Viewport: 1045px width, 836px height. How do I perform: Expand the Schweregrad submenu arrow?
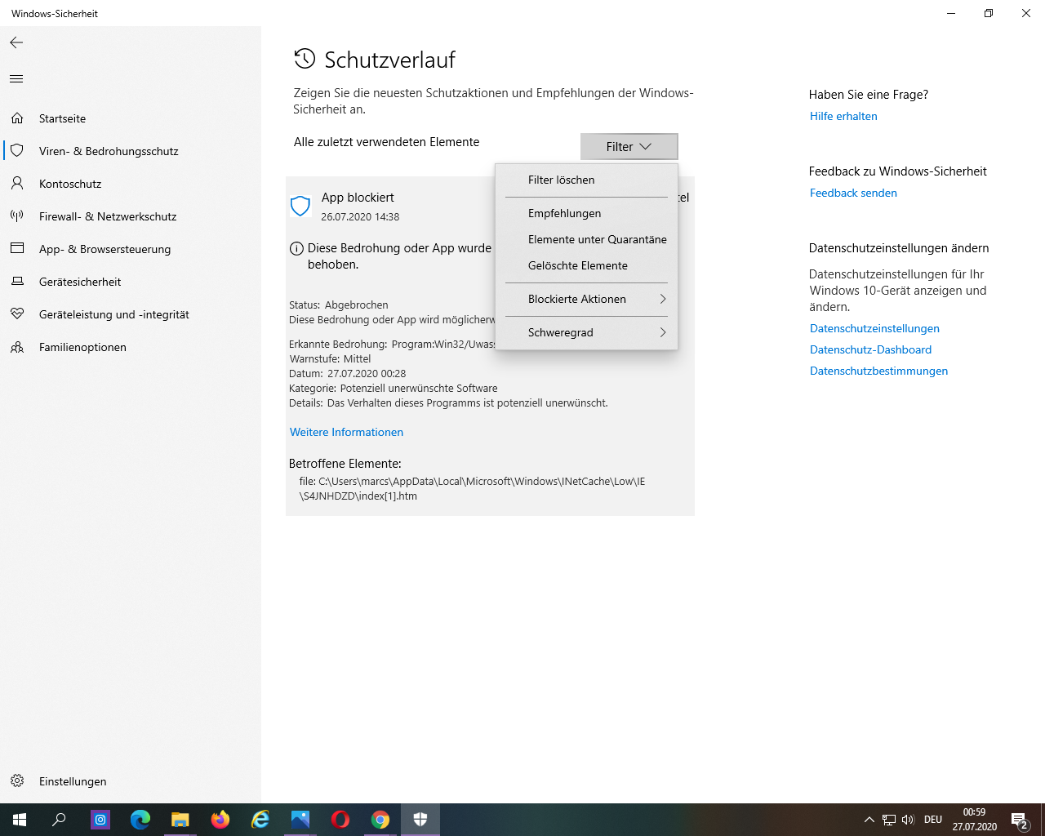(663, 332)
